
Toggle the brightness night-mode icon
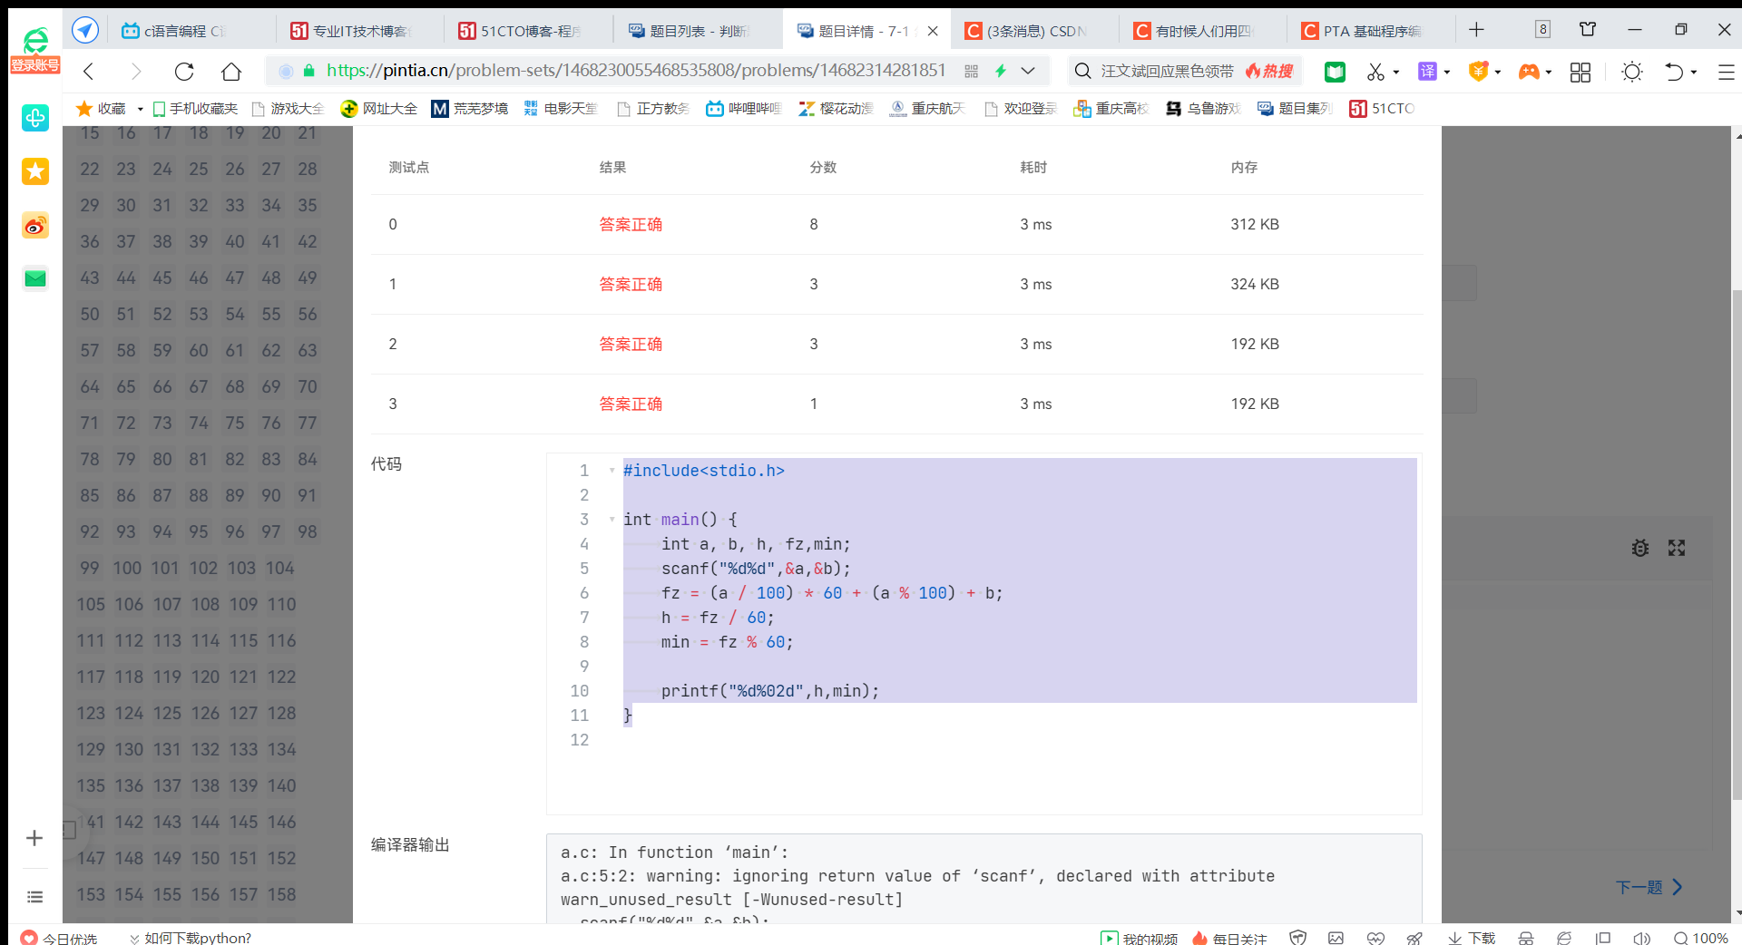point(1631,72)
